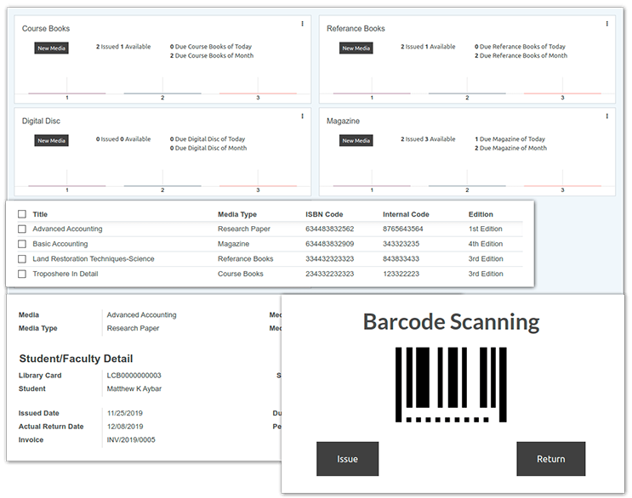Click the Course Books card title

tap(46, 29)
